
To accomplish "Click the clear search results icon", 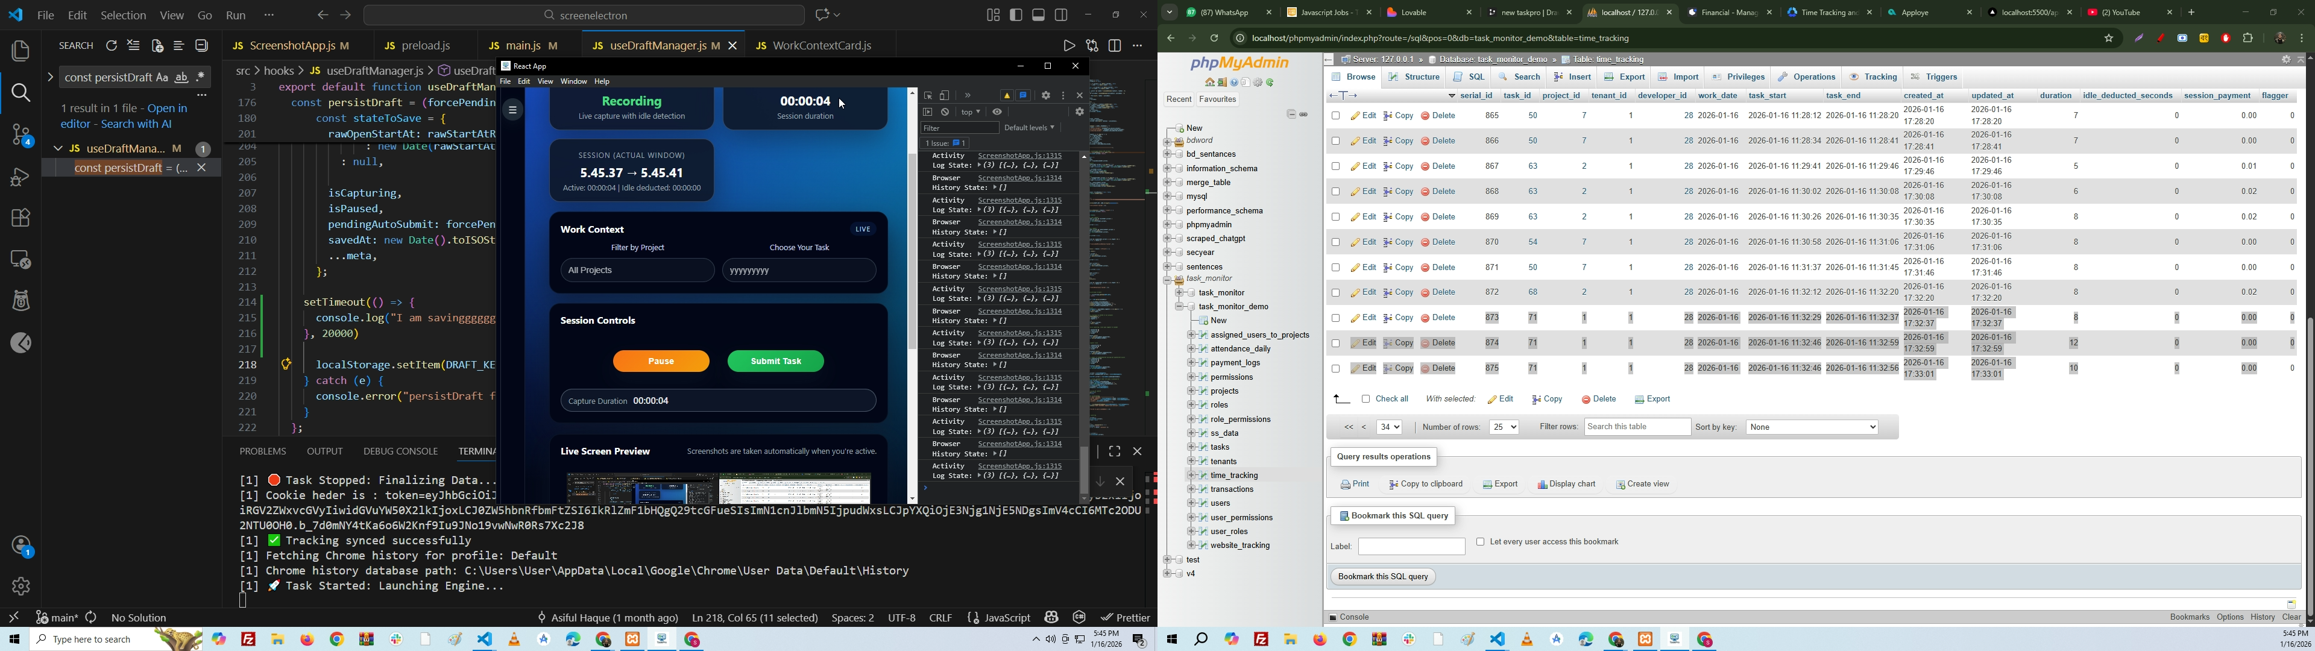I will pyautogui.click(x=134, y=46).
